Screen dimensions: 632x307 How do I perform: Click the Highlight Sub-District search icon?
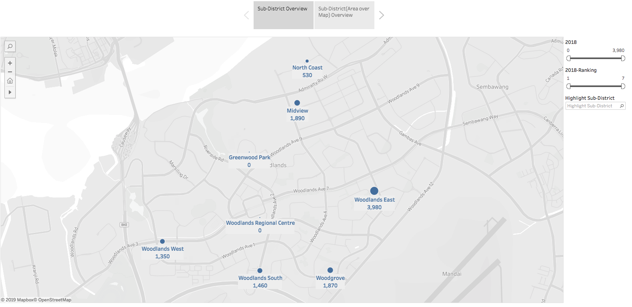pos(622,106)
